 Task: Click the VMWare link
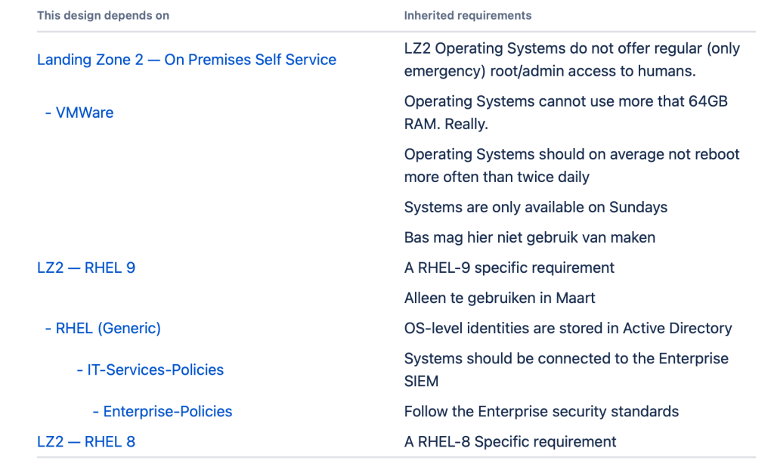coord(84,113)
